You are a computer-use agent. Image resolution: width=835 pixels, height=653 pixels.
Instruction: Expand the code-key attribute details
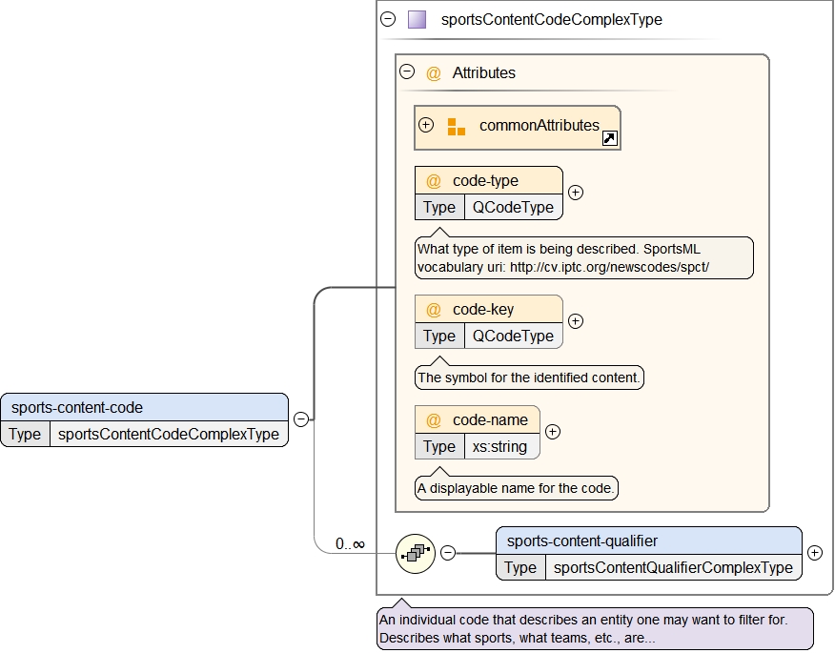pos(575,321)
